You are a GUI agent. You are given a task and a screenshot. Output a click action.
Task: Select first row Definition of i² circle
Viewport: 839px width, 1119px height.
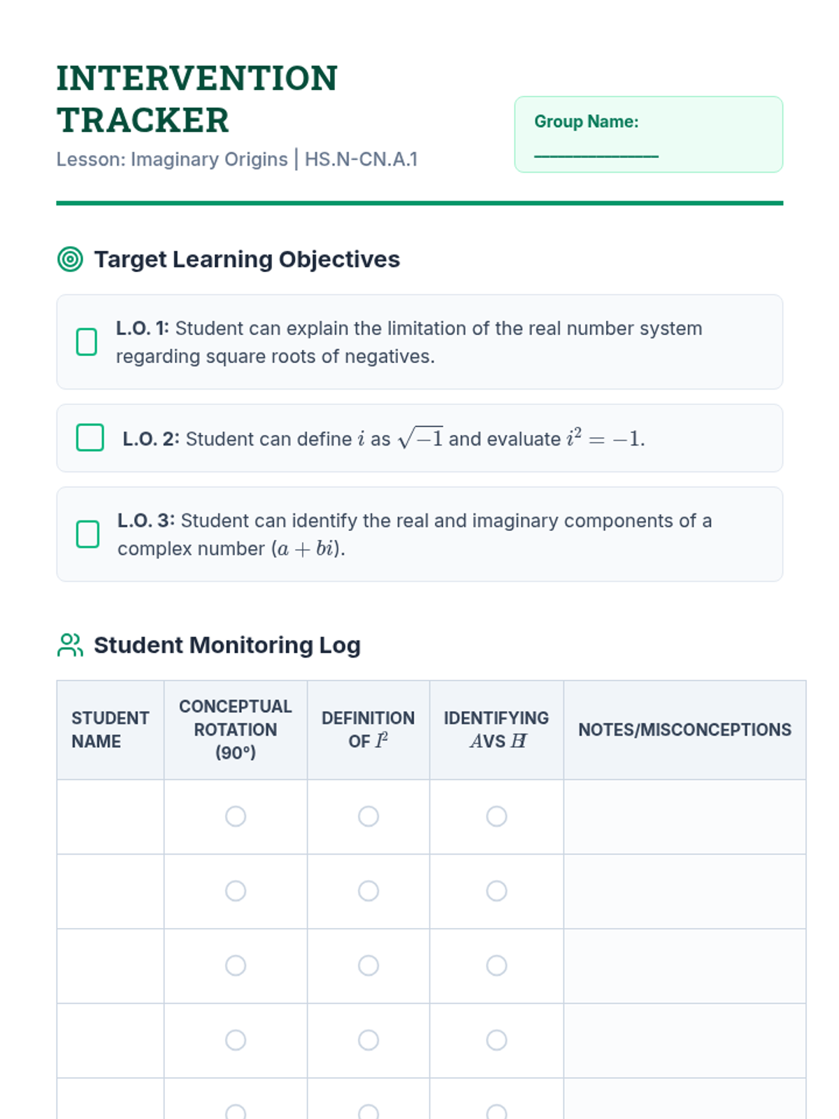pos(368,816)
